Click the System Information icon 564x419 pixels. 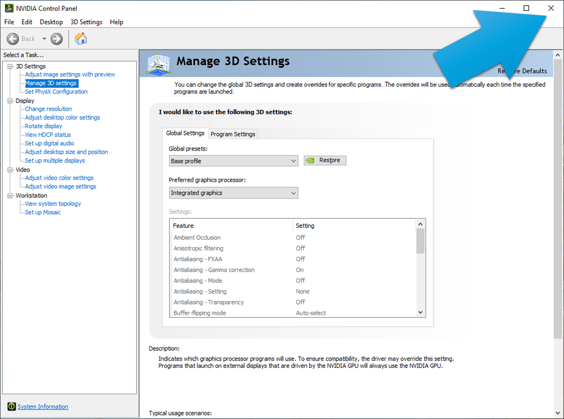[12, 406]
